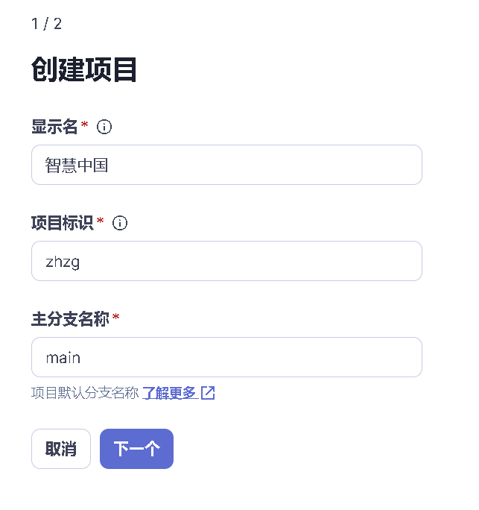
Task: Click the info icon beside 项目标识
Action: pyautogui.click(x=120, y=223)
